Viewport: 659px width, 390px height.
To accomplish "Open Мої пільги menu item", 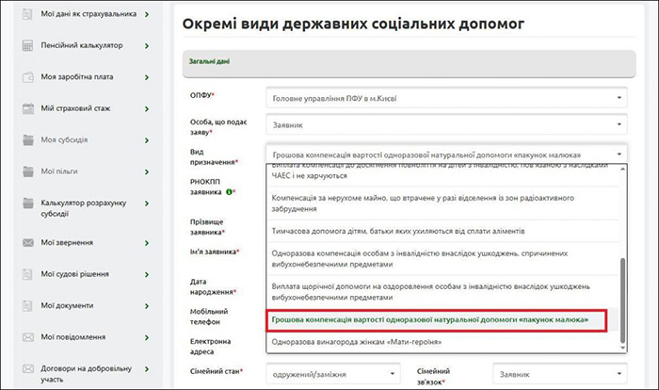I will 58,171.
